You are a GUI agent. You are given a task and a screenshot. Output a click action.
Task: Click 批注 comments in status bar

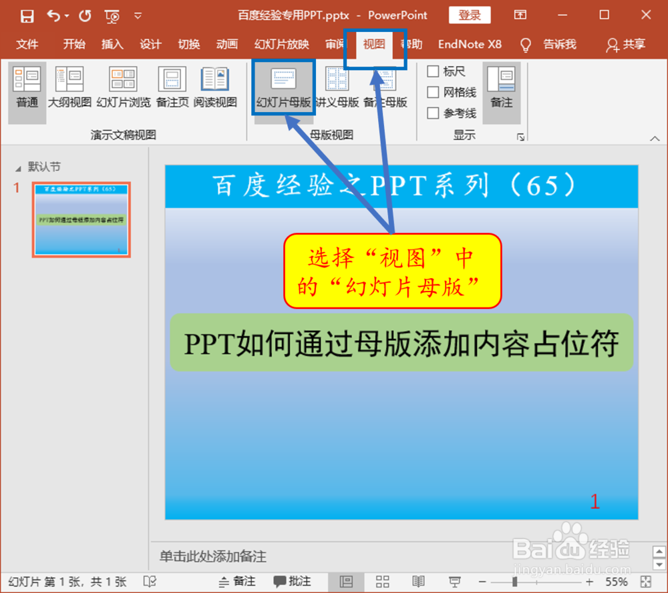pos(293,582)
